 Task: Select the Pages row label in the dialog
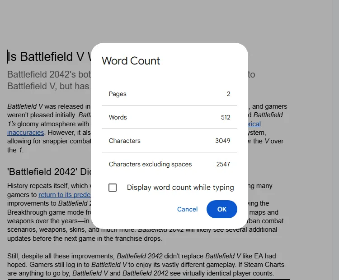point(118,94)
